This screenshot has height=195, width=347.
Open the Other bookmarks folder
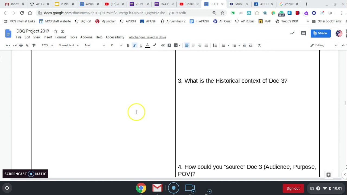[x=327, y=21]
